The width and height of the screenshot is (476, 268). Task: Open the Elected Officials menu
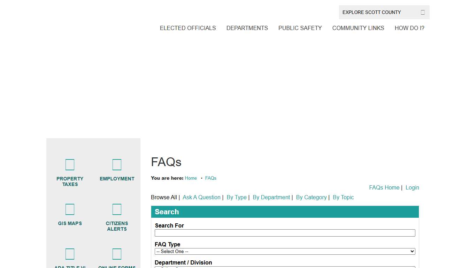[x=188, y=28]
